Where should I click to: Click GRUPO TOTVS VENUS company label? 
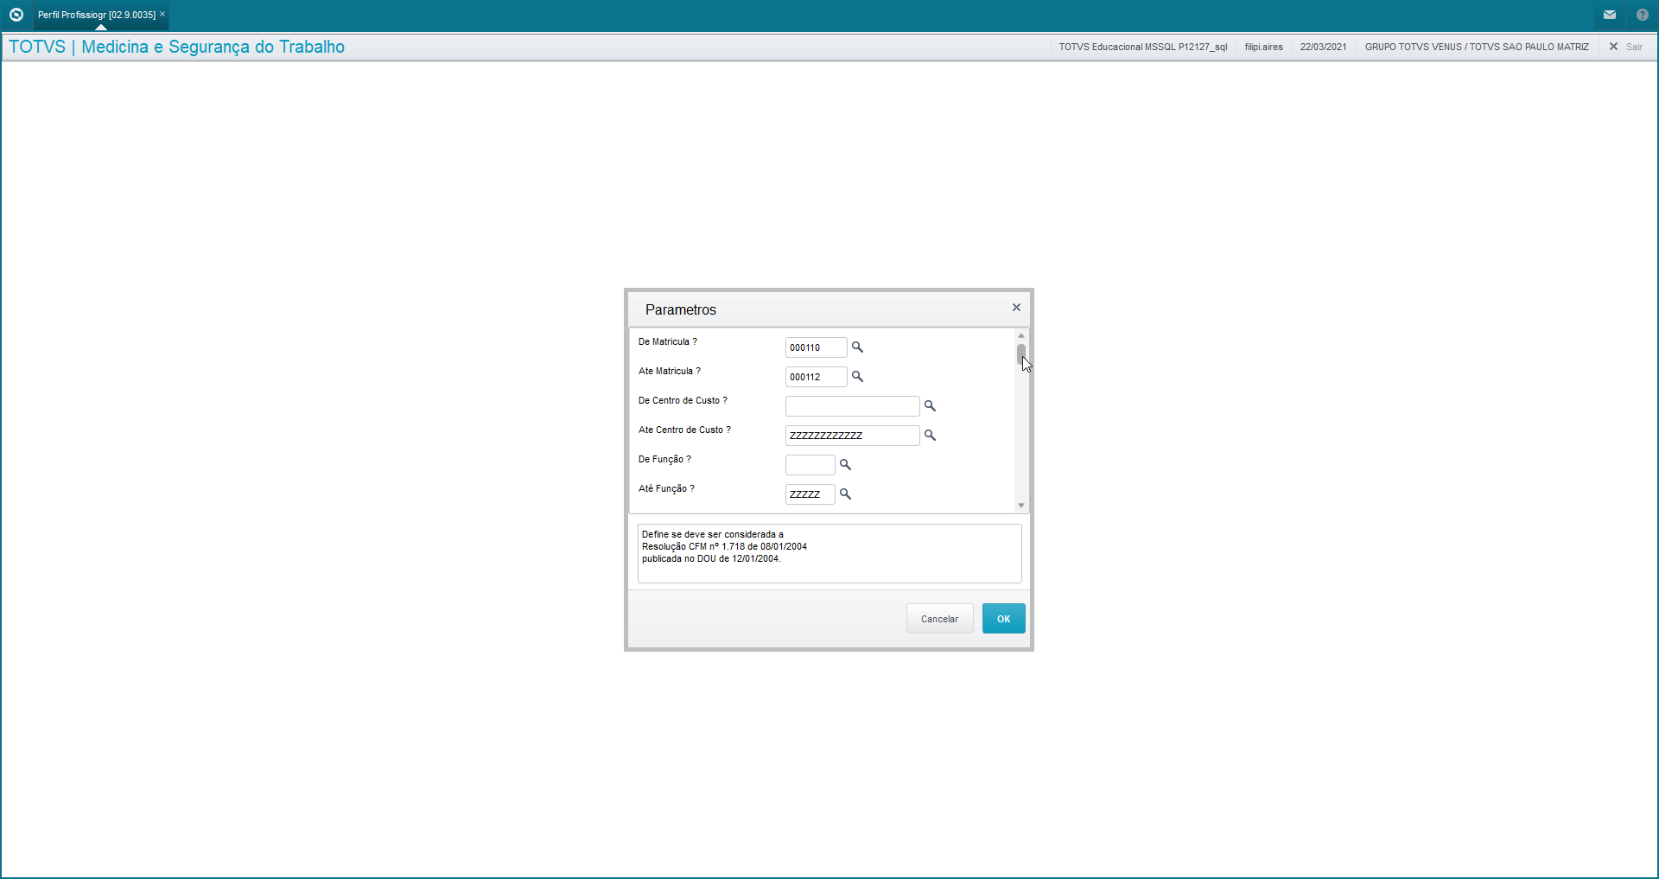1476,47
